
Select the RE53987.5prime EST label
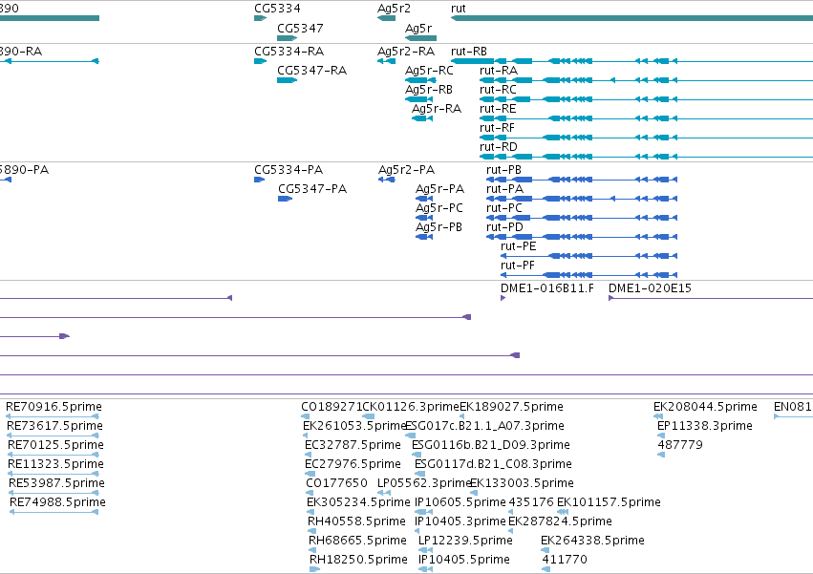pos(56,483)
